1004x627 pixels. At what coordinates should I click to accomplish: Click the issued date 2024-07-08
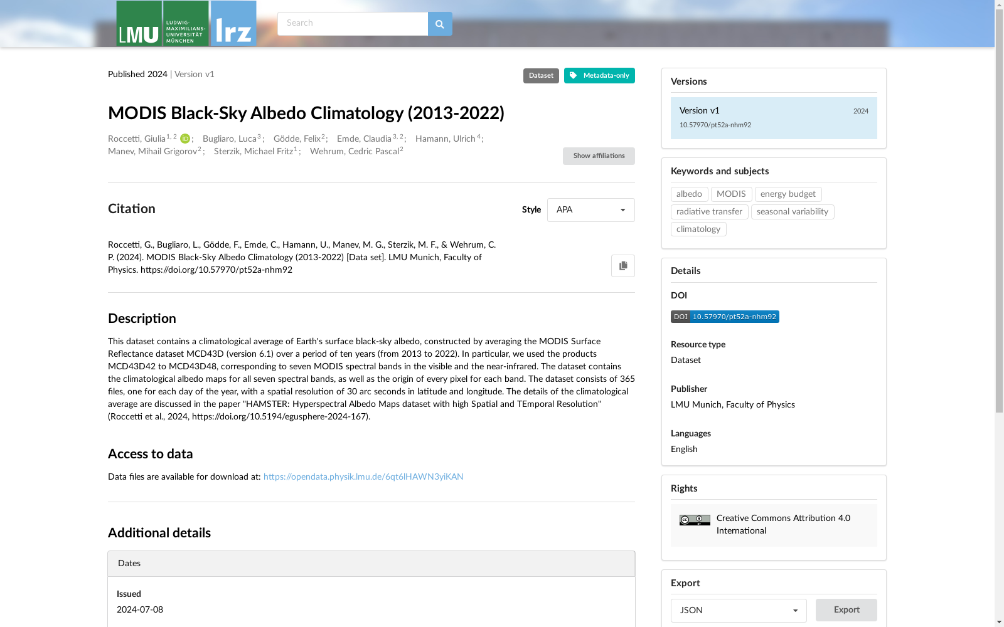pyautogui.click(x=140, y=610)
